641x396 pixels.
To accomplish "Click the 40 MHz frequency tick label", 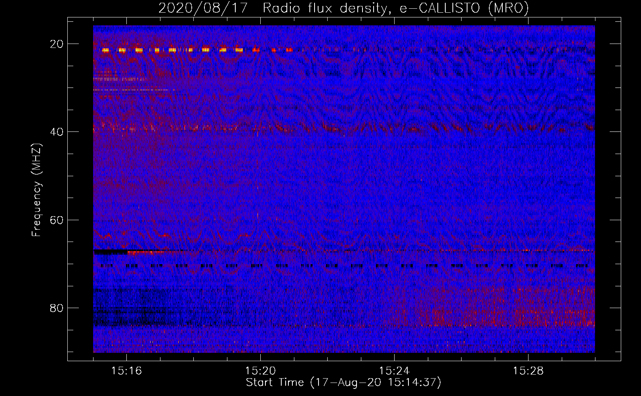I will pos(57,132).
